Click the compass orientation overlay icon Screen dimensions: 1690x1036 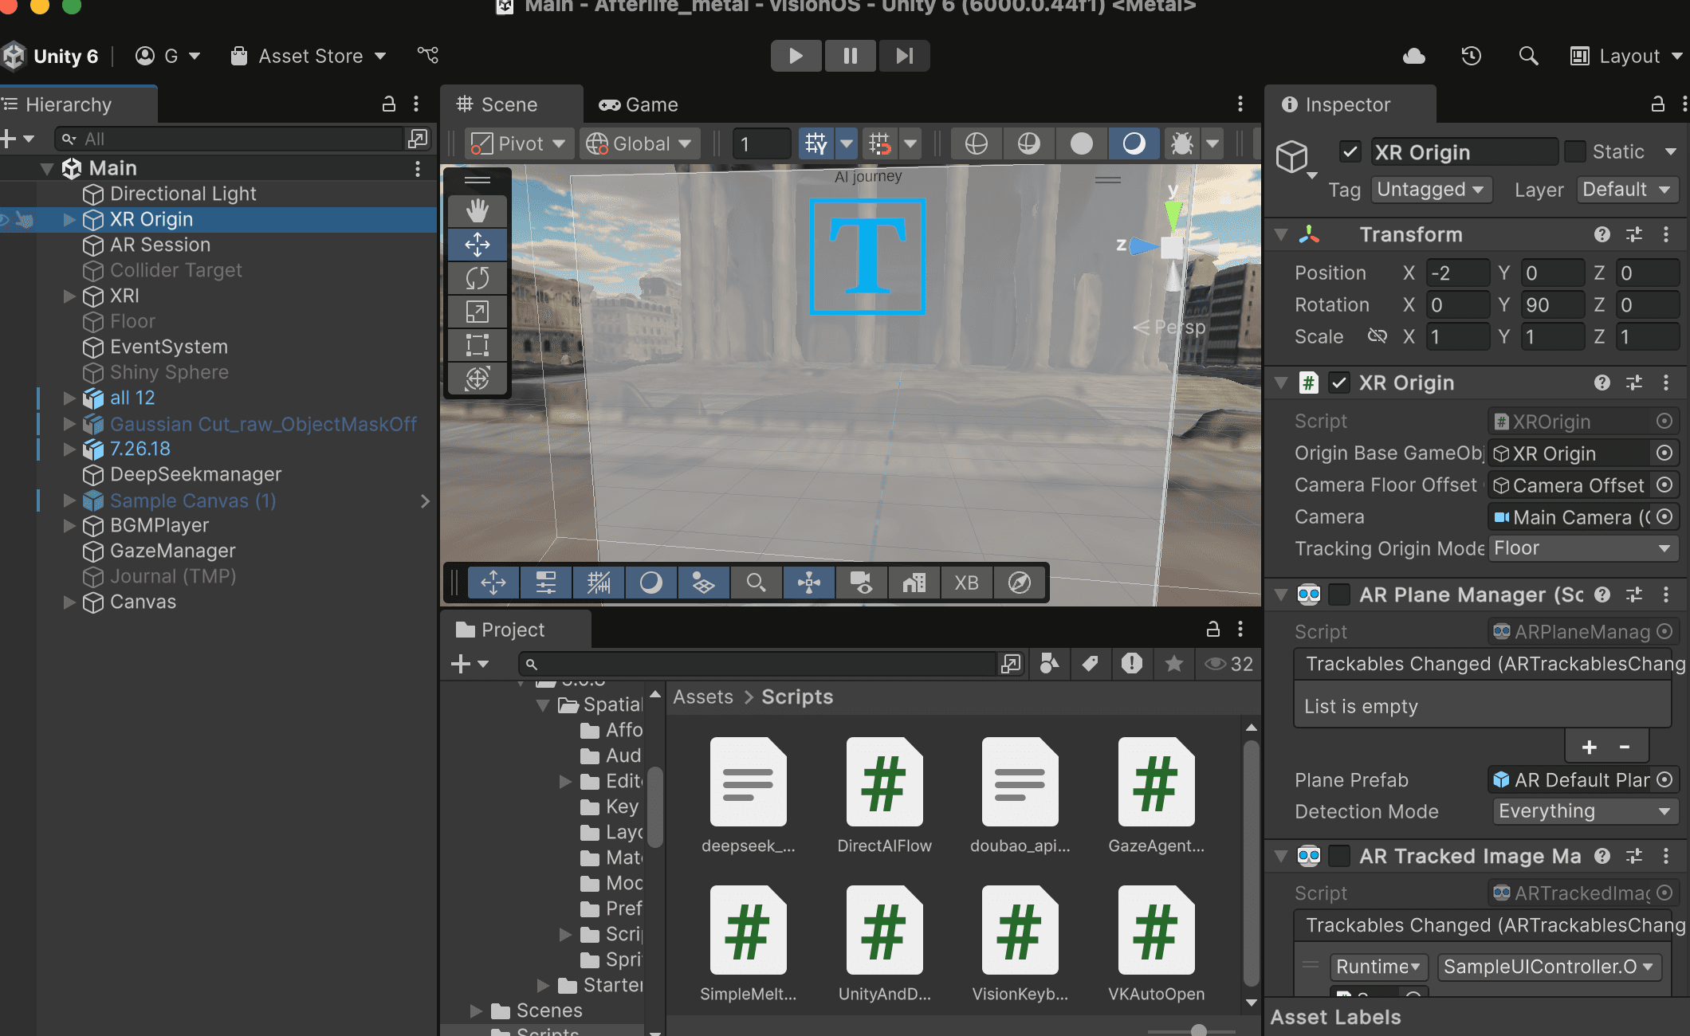point(1020,583)
